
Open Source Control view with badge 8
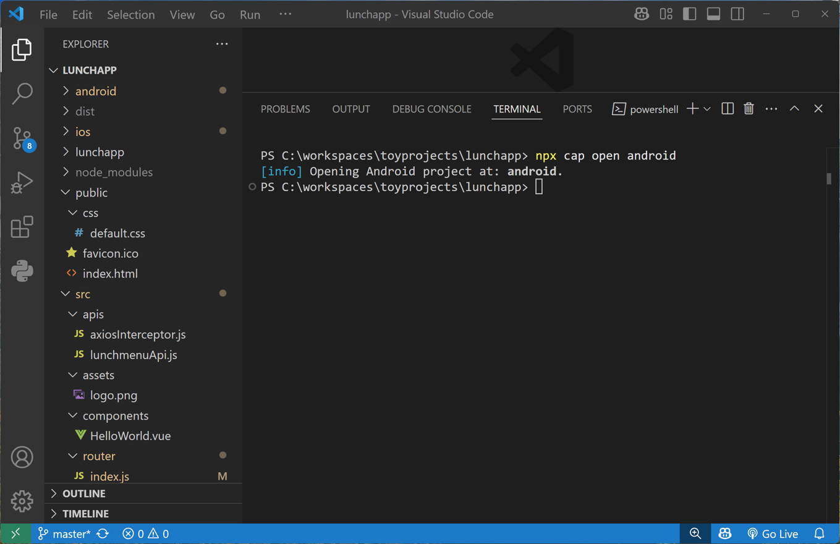point(22,138)
